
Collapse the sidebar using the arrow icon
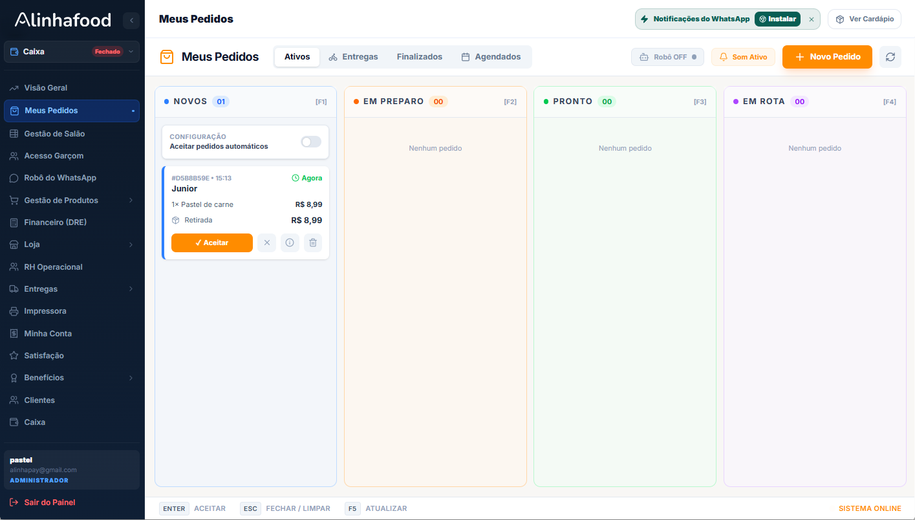[x=131, y=21]
